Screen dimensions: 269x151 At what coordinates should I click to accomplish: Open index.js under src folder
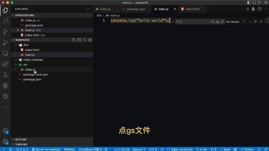tap(52, 70)
